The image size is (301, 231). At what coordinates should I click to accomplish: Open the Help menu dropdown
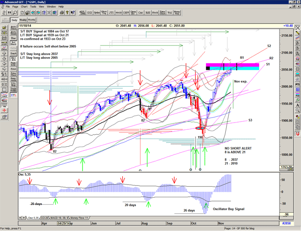pos(61,7)
